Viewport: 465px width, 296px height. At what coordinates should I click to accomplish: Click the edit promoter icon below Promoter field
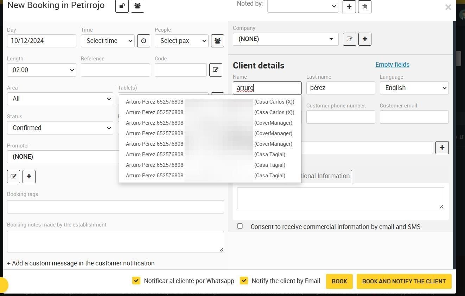13,176
